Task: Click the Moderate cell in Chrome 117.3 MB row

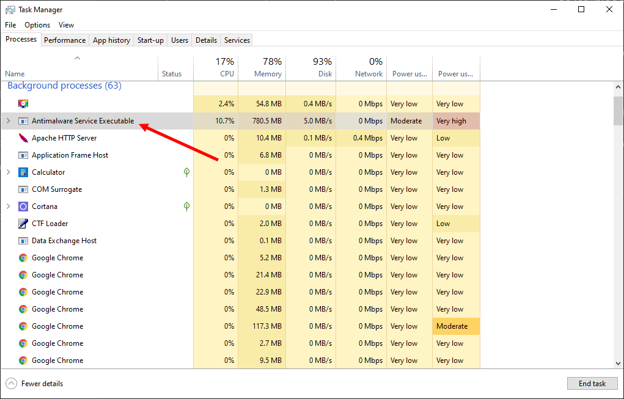Action: [x=456, y=326]
